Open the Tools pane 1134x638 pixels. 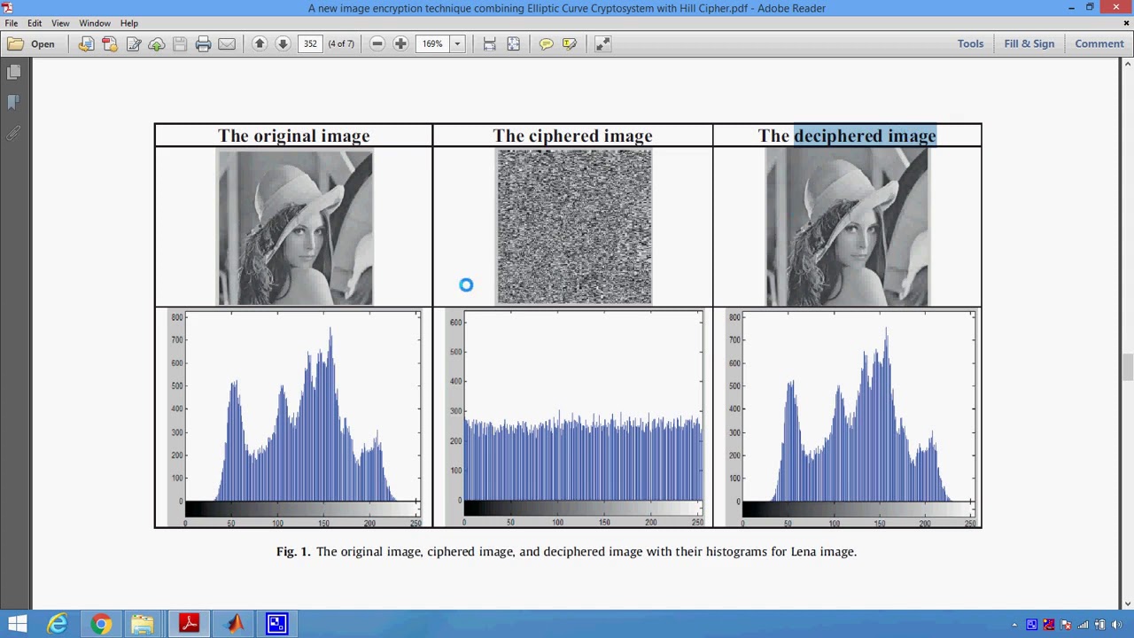coord(970,43)
